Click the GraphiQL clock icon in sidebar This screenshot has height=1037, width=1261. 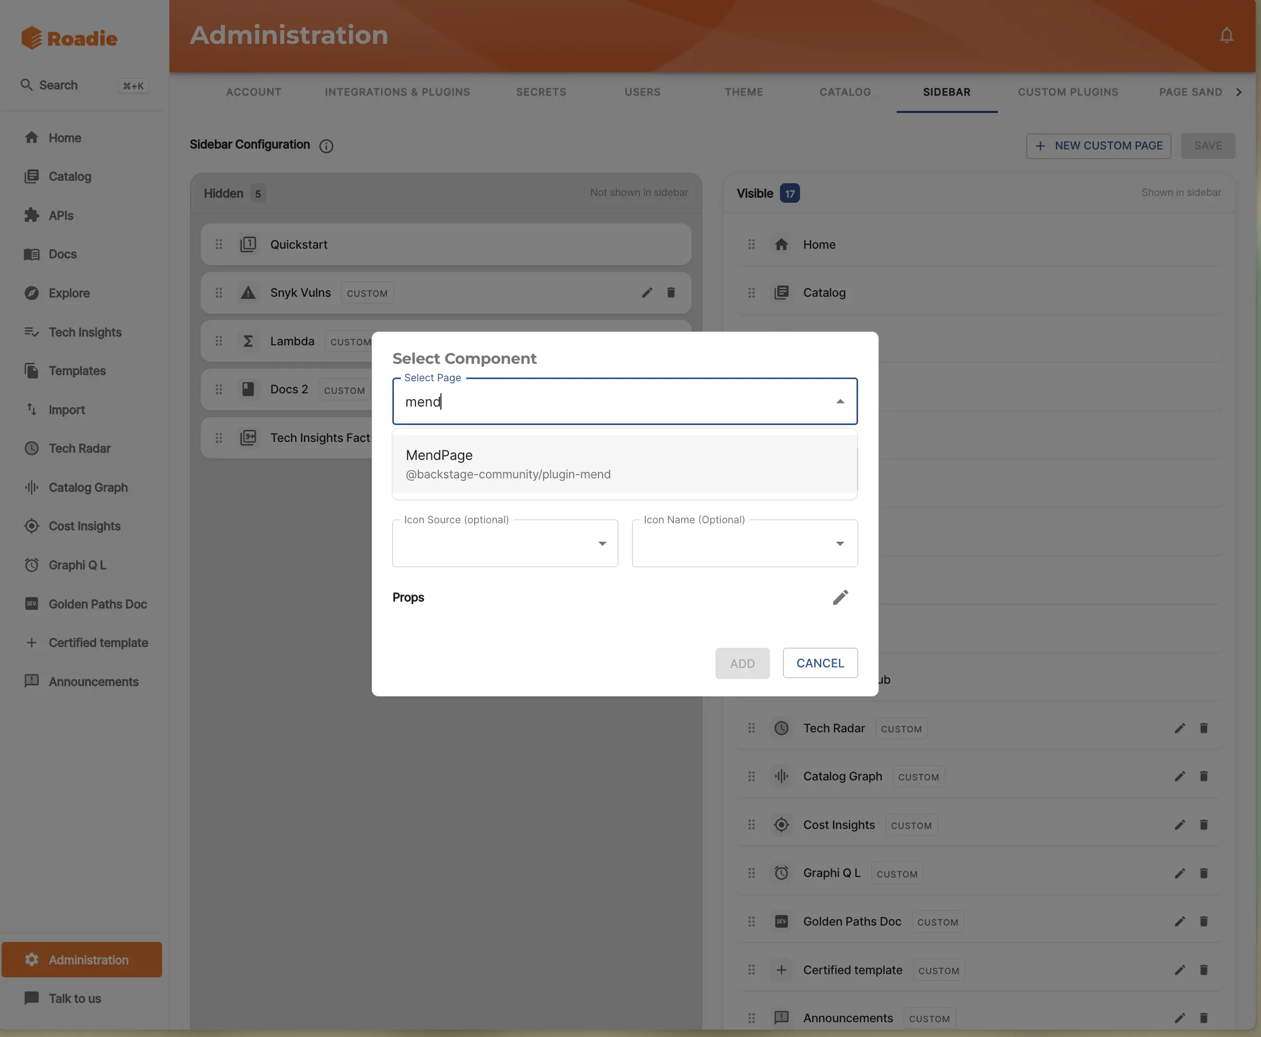click(32, 564)
